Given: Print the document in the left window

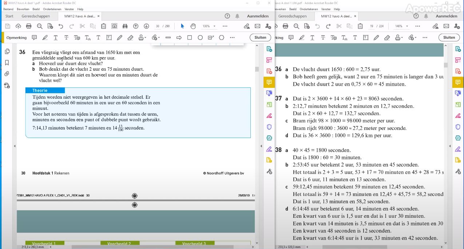Looking at the screenshot, I should click(29, 26).
